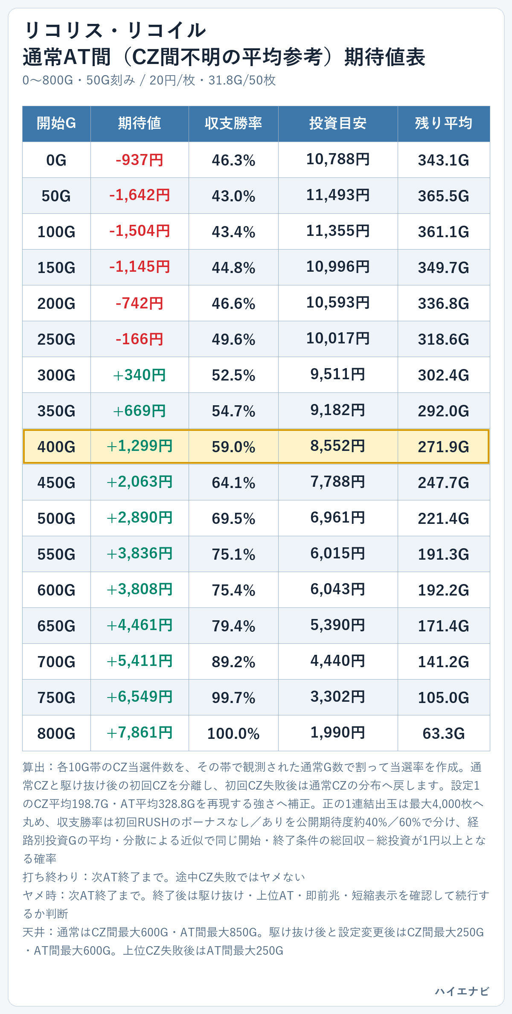Select the highlighted 400G row label
Screen dimensions: 512x1014
[56, 447]
